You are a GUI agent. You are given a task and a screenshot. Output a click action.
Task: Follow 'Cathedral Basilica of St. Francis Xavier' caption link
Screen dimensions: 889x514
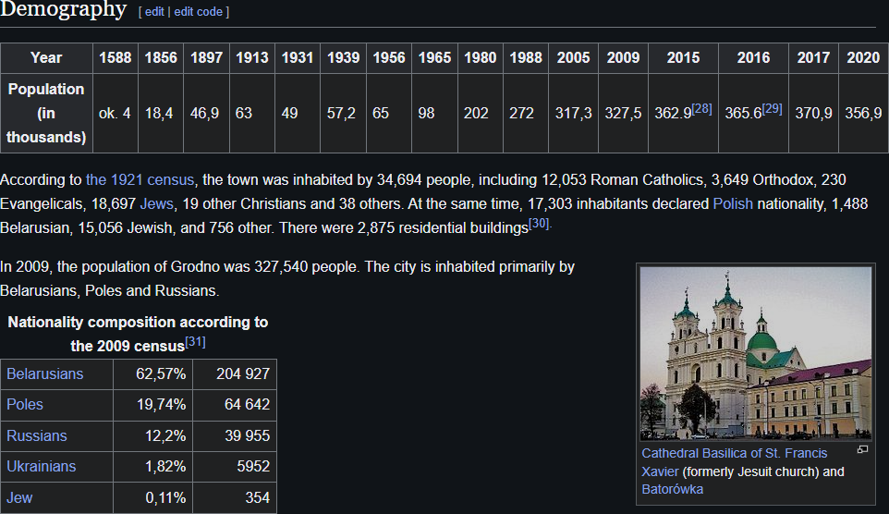[x=735, y=462]
